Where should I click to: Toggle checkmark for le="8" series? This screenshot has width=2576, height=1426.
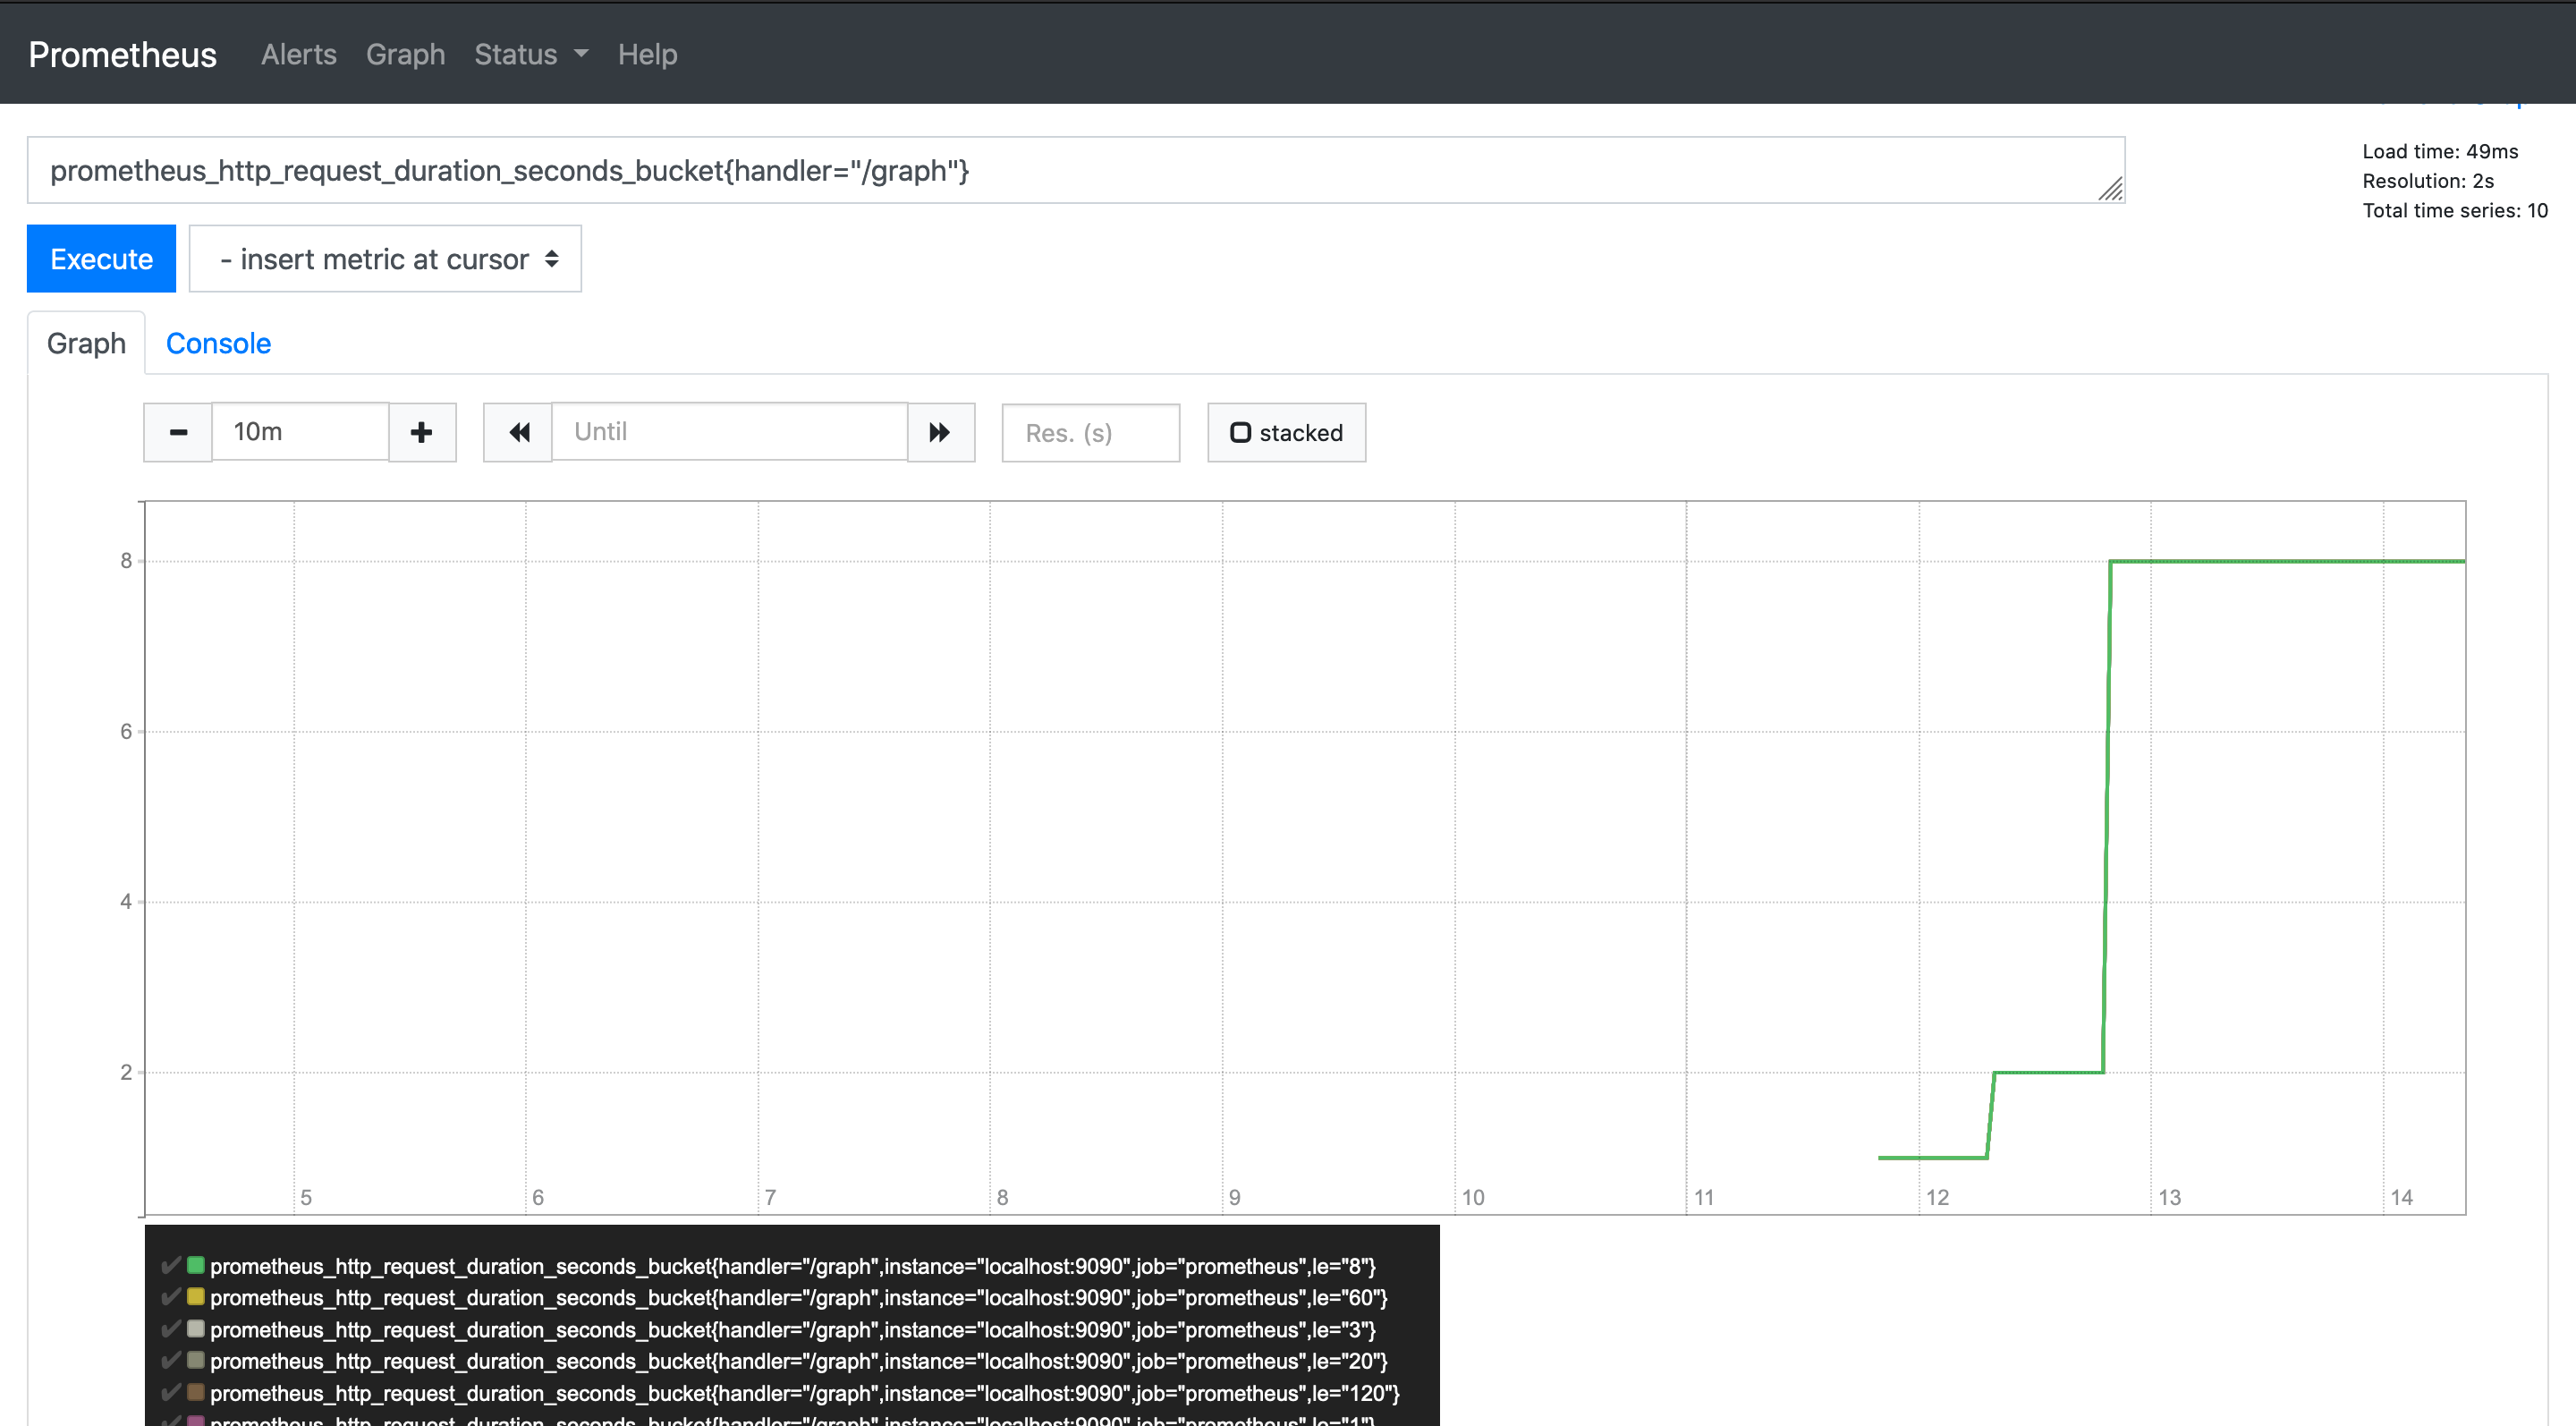pyautogui.click(x=171, y=1265)
